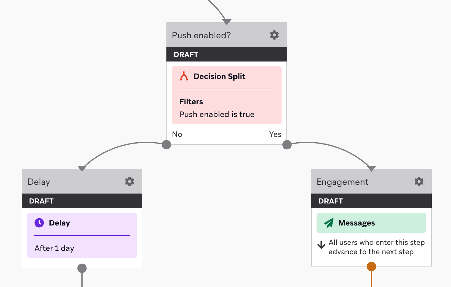Viewport: 451px width, 287px height.
Task: Click the purple clock Delay icon
Action: coord(39,223)
